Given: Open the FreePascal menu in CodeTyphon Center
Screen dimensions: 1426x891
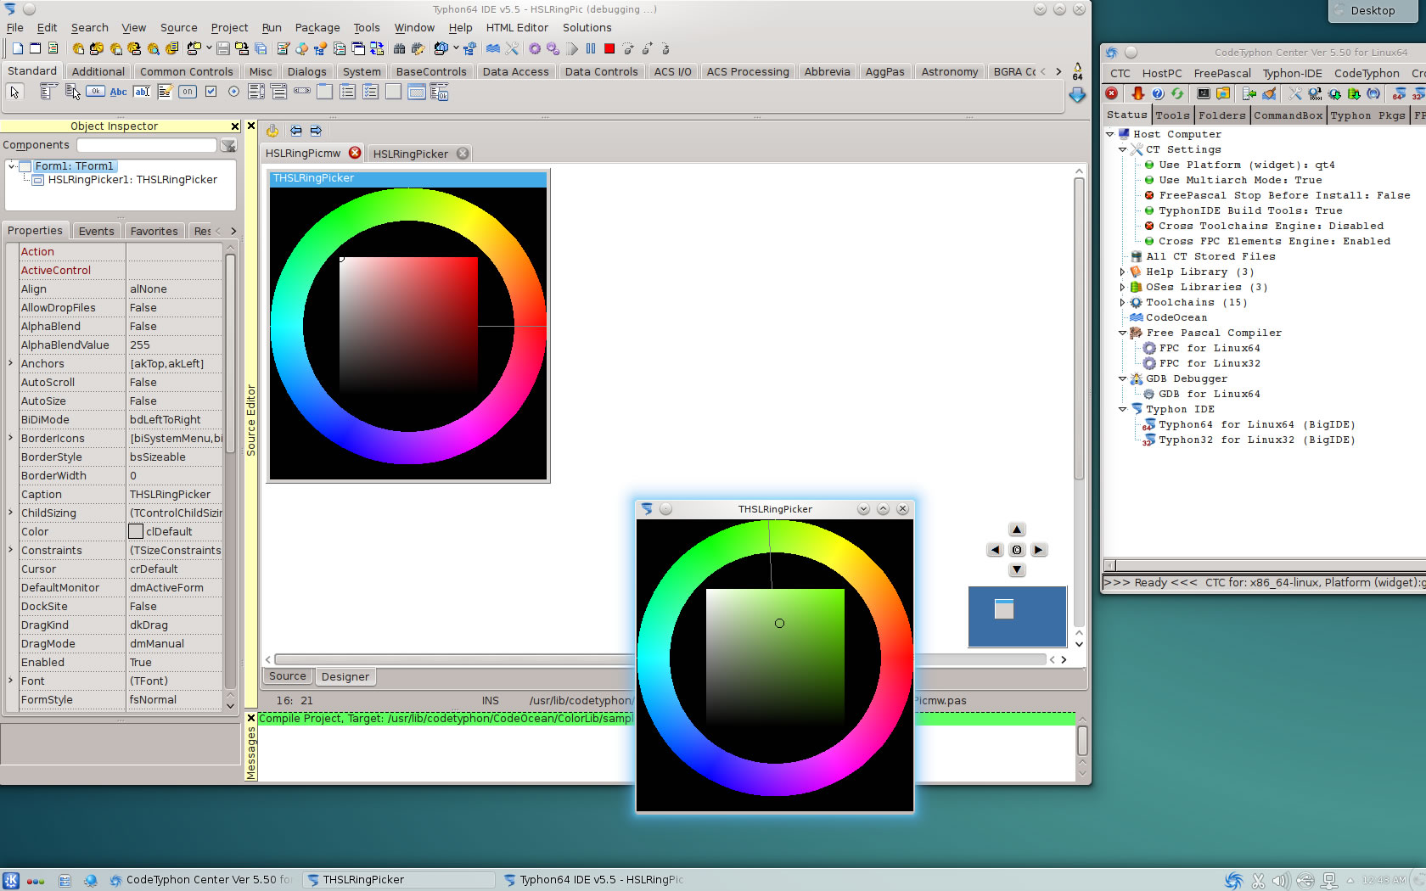Looking at the screenshot, I should (1222, 73).
